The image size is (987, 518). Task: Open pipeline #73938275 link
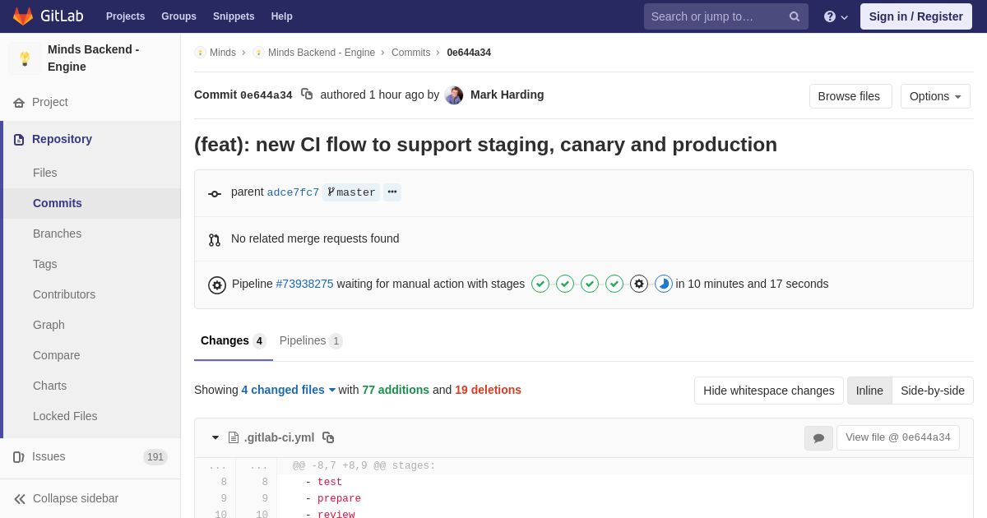304,284
